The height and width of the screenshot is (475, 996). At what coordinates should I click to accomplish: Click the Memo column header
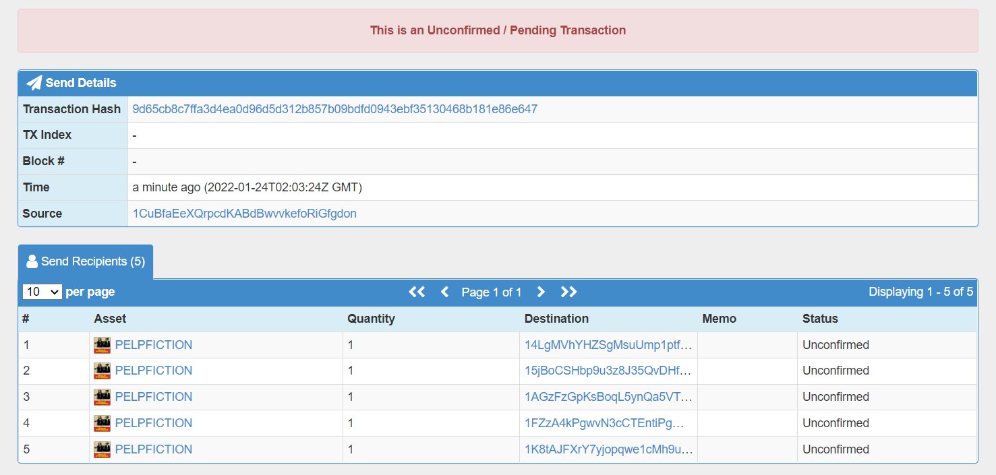(719, 319)
